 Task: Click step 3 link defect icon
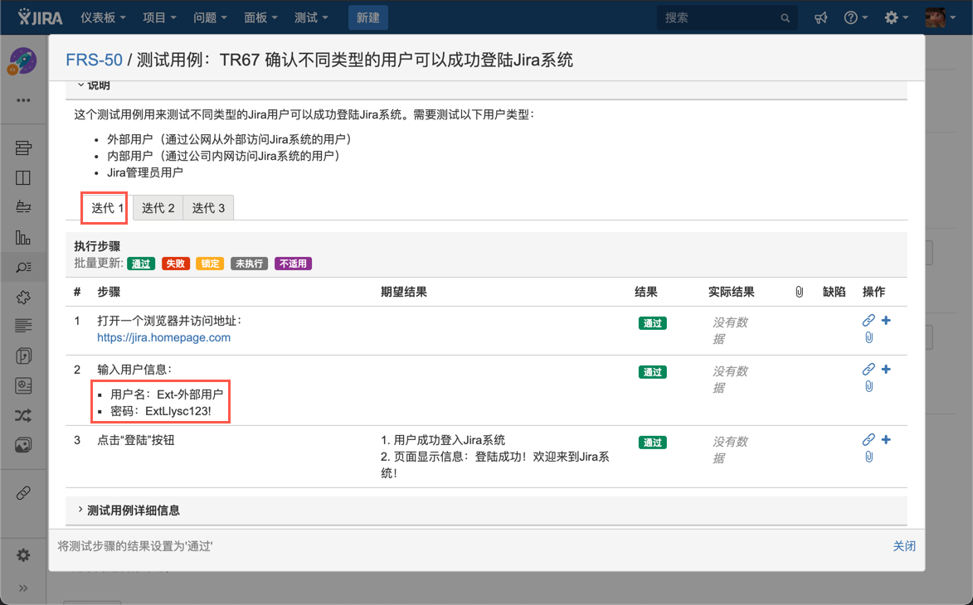click(x=868, y=440)
